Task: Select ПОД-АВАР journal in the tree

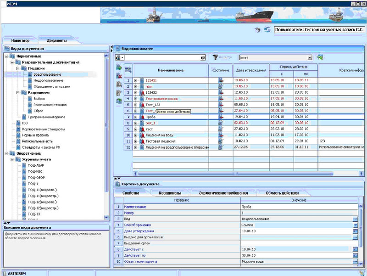Action: (36, 165)
